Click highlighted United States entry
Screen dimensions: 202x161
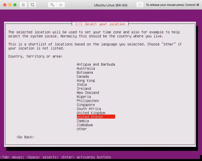96,117
